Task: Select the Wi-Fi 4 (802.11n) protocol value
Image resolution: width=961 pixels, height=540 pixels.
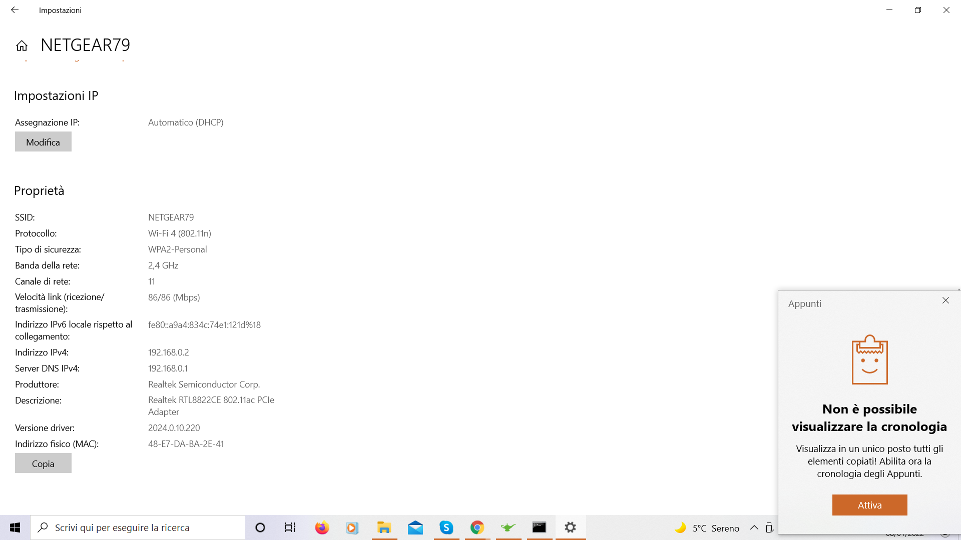Action: click(x=180, y=233)
